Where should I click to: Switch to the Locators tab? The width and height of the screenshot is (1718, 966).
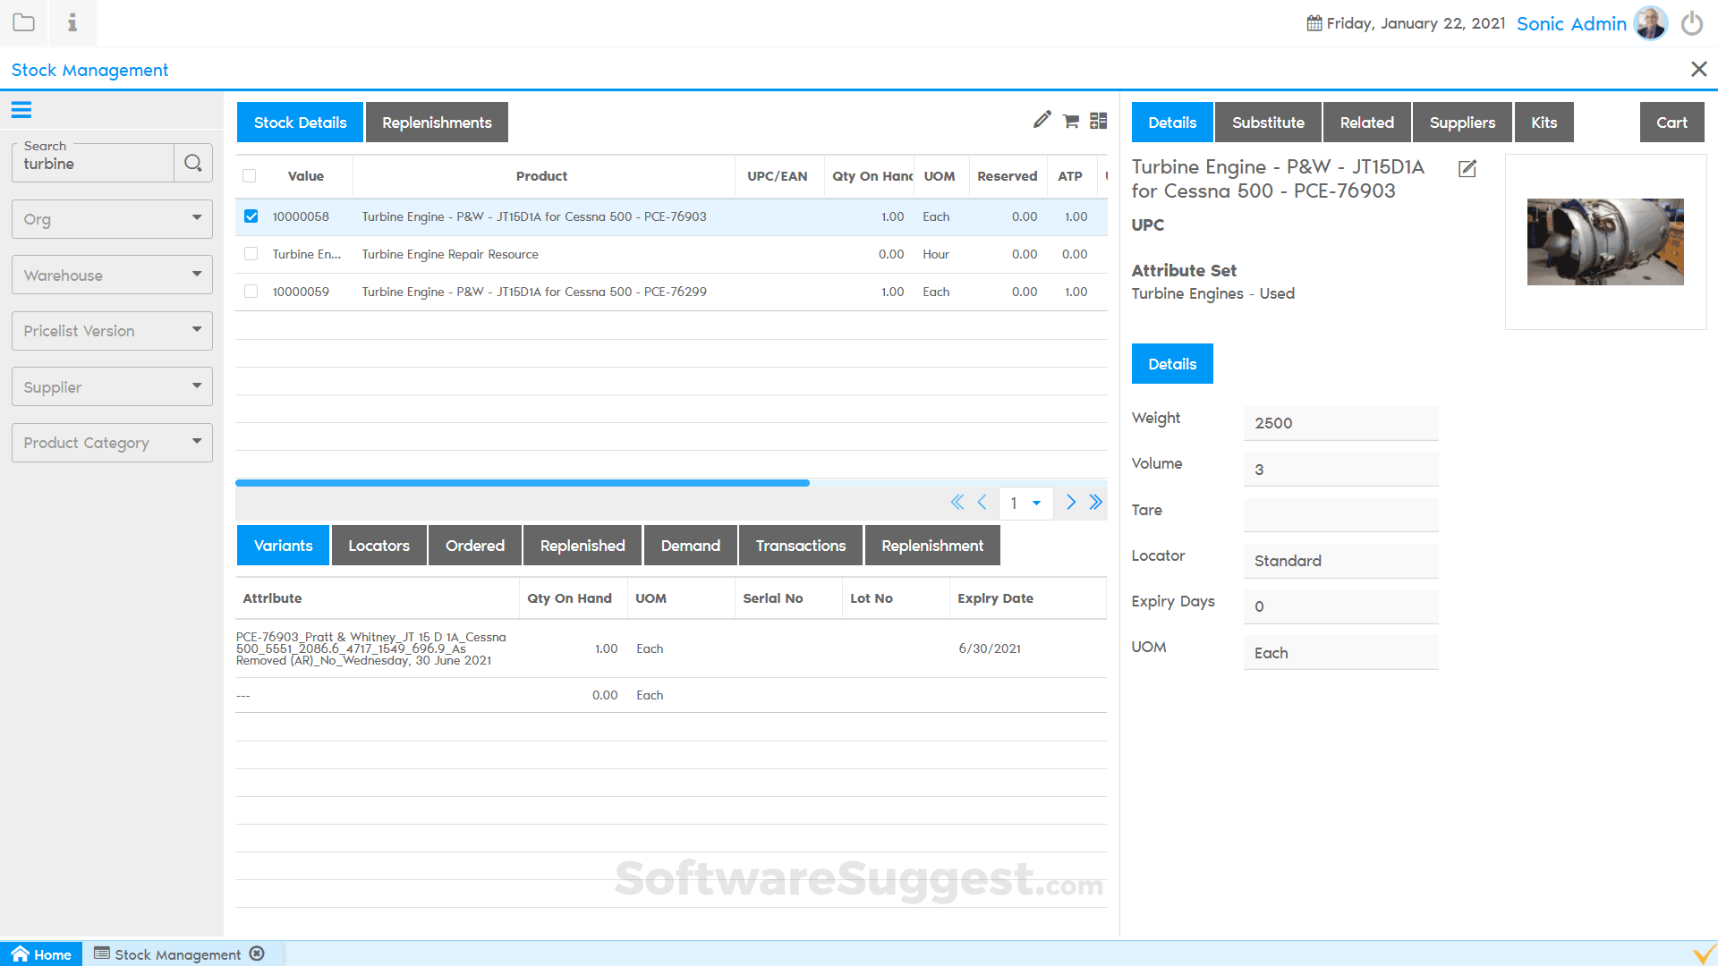click(378, 546)
